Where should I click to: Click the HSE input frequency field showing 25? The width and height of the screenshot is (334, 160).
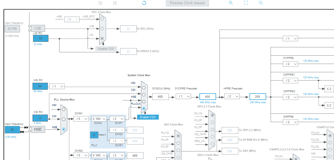pyautogui.click(x=12, y=129)
